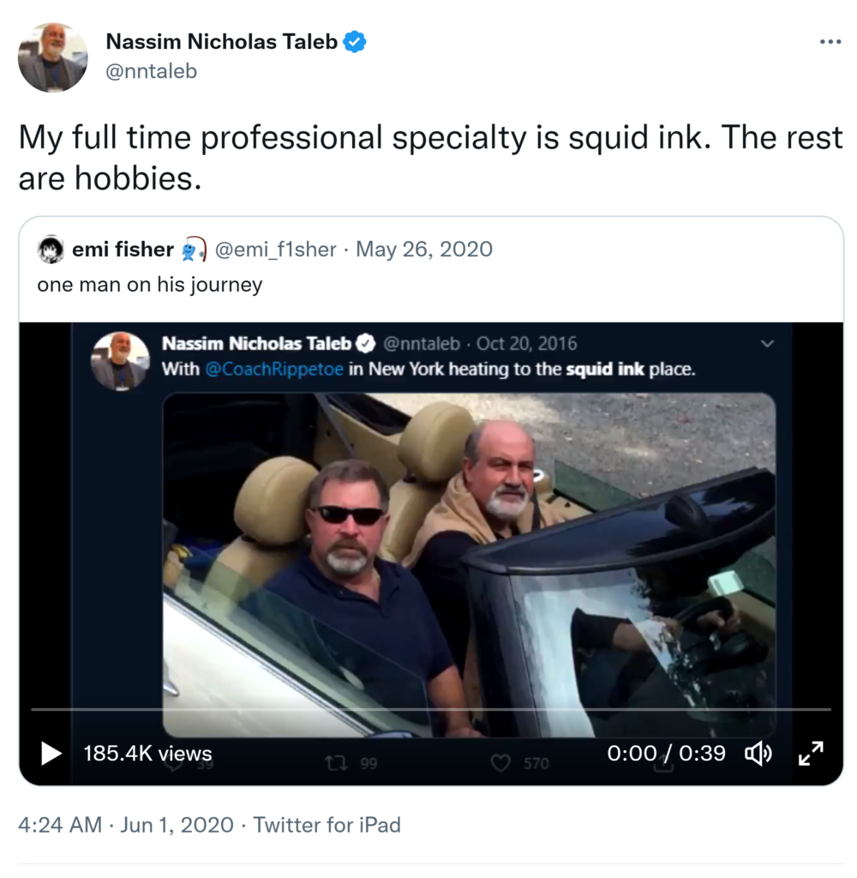This screenshot has width=857, height=878.
Task: Visit the emi fisher display name
Action: pyautogui.click(x=123, y=250)
